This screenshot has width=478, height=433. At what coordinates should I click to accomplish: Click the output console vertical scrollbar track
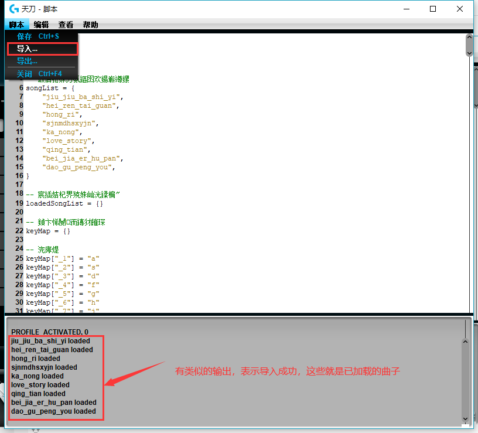coord(465,380)
